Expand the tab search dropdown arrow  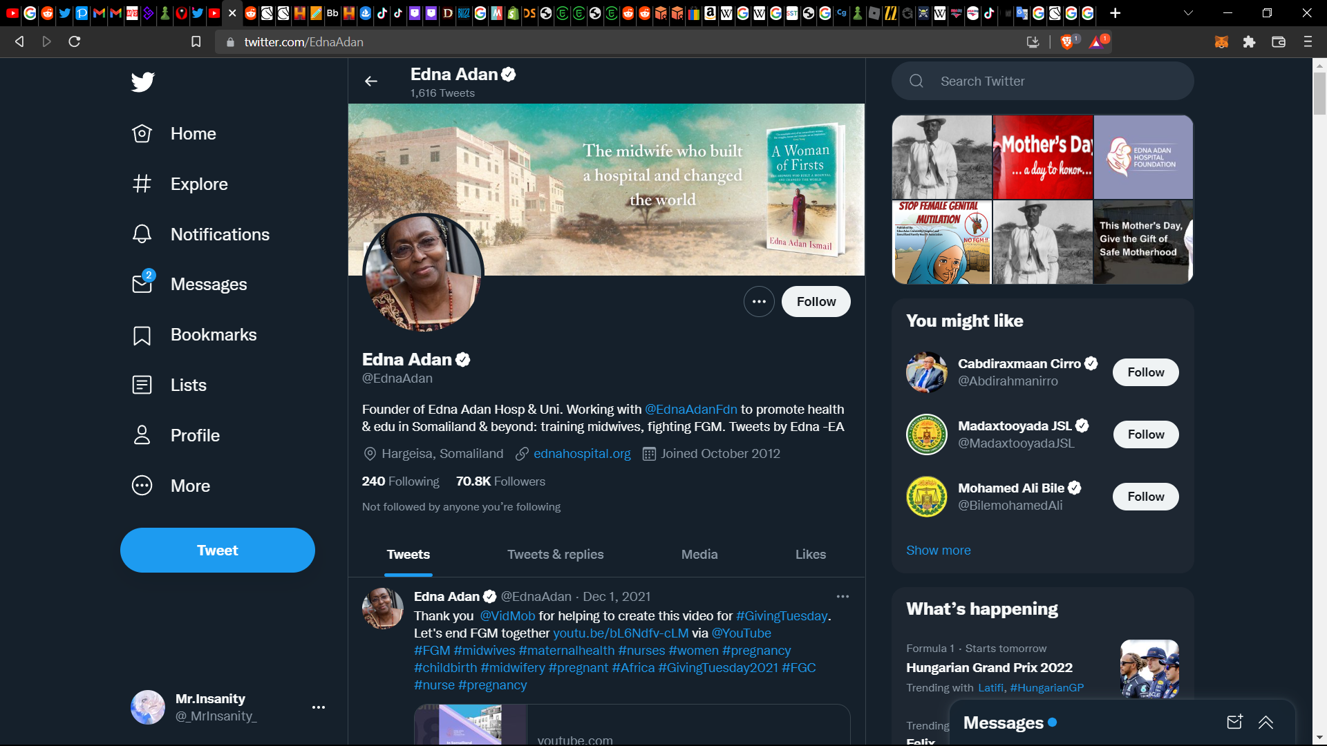[x=1189, y=13]
